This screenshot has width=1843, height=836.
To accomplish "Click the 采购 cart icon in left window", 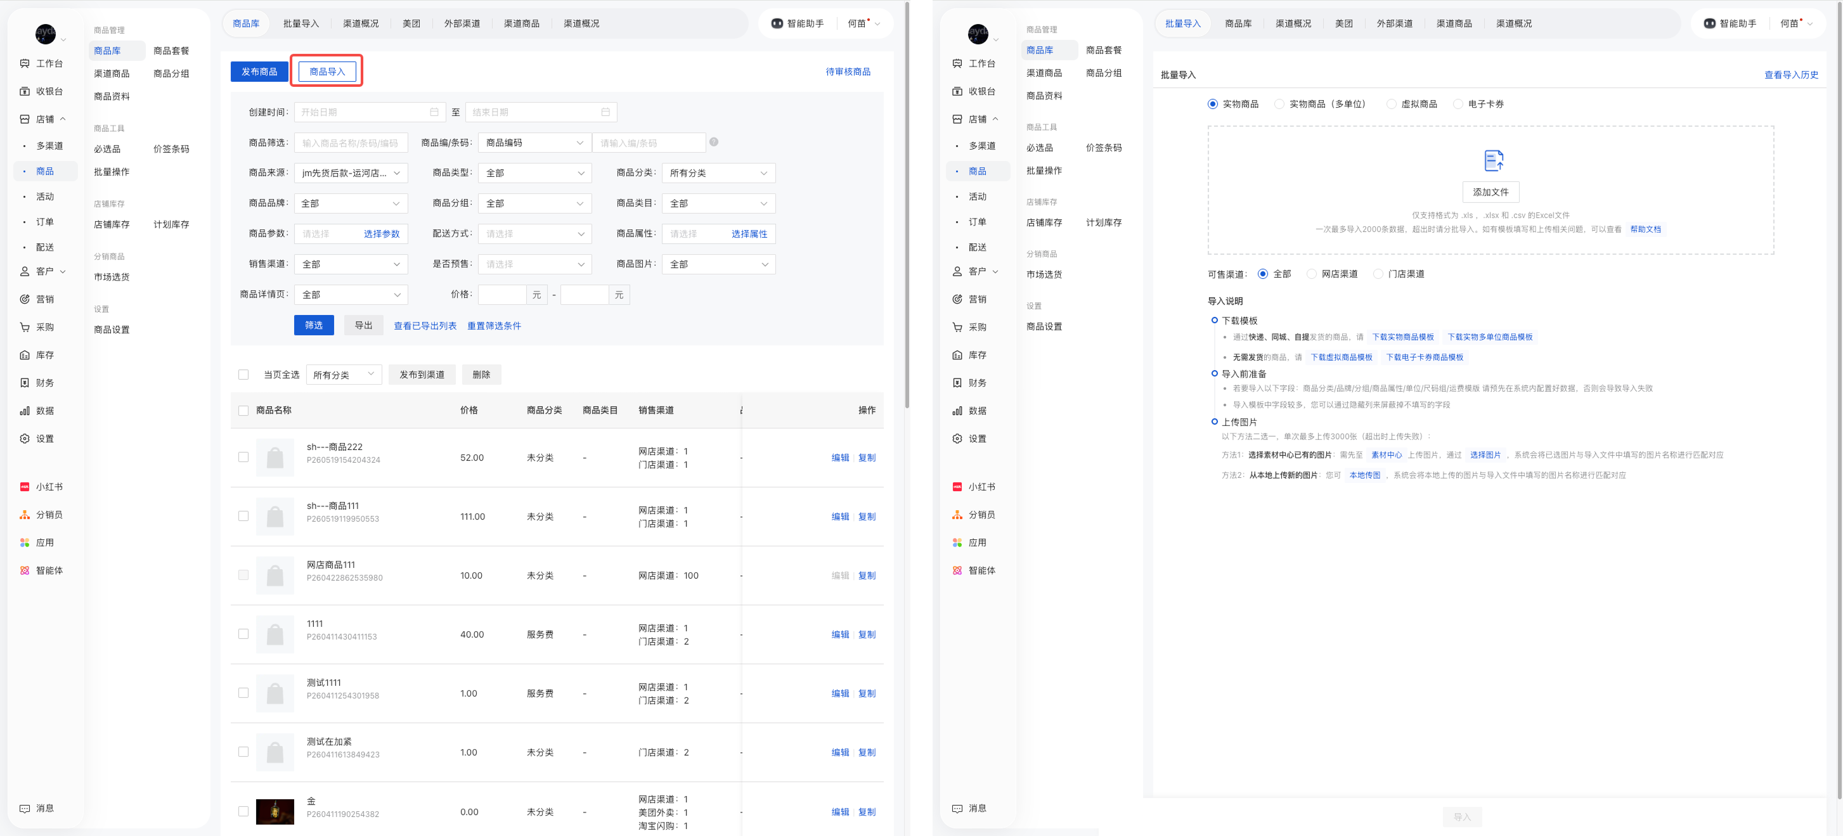I will tap(25, 328).
